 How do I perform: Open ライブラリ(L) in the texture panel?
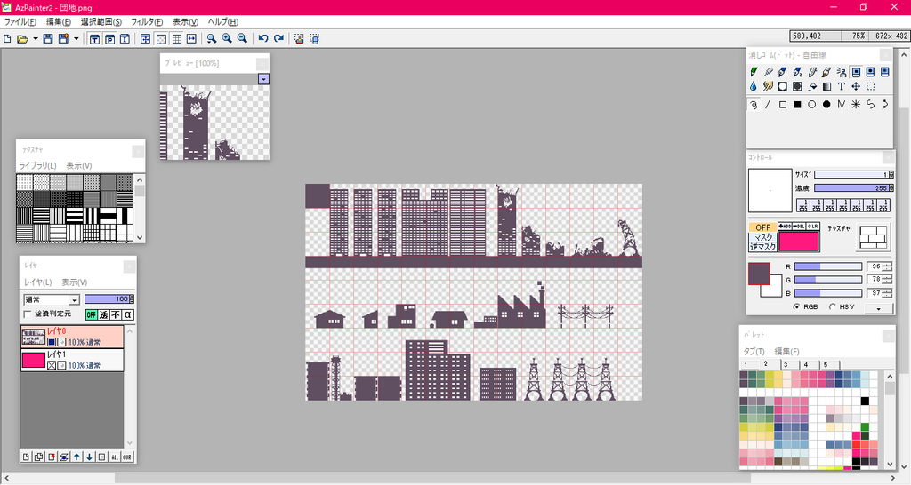pyautogui.click(x=37, y=166)
